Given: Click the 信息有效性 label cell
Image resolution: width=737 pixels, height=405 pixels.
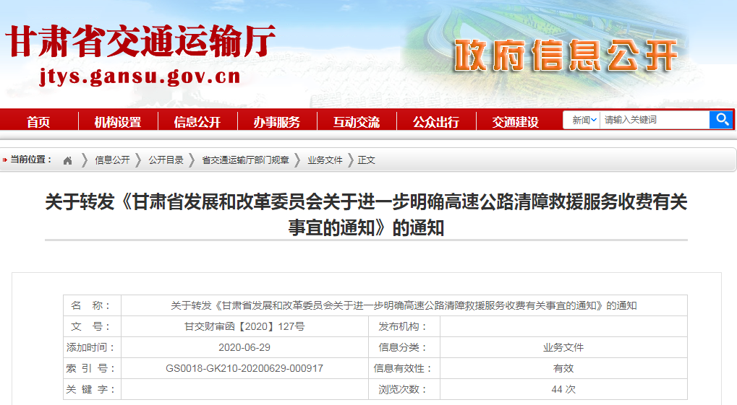Looking at the screenshot, I should tap(404, 368).
